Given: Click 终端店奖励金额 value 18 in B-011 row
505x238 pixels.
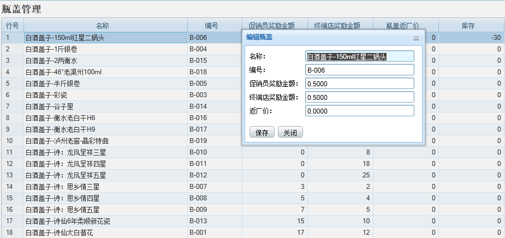Looking at the screenshot, I should (x=340, y=164).
